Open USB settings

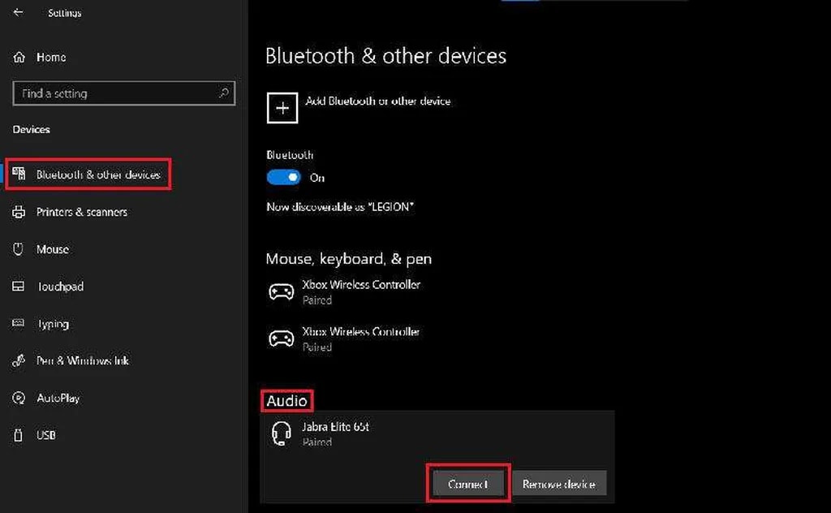pos(45,435)
